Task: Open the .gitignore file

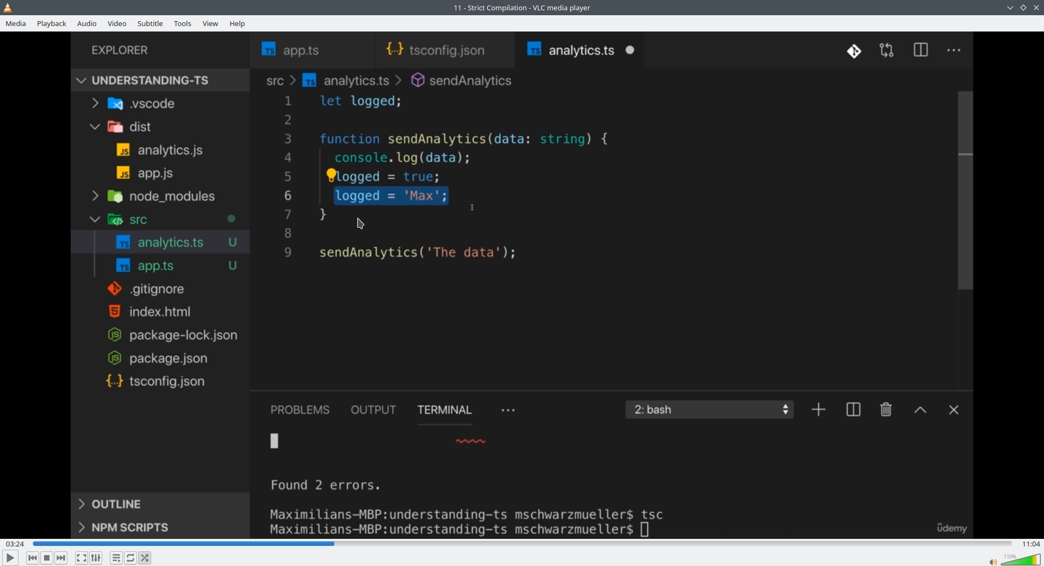Action: (160, 289)
